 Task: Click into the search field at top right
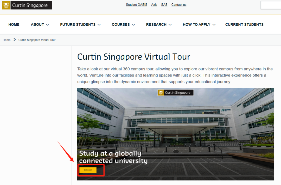tap(271, 5)
